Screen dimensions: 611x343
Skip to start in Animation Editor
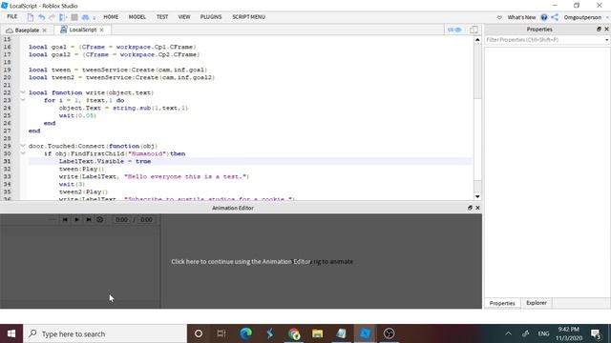pos(65,220)
